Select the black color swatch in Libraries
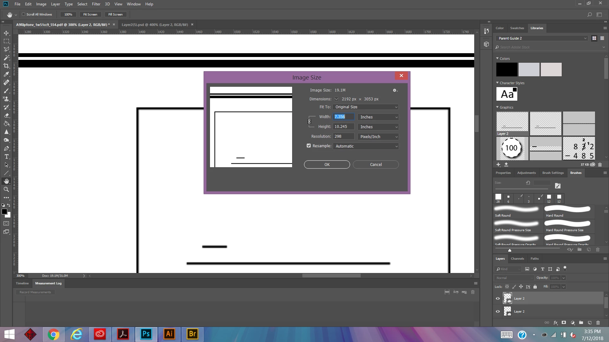 pos(507,69)
